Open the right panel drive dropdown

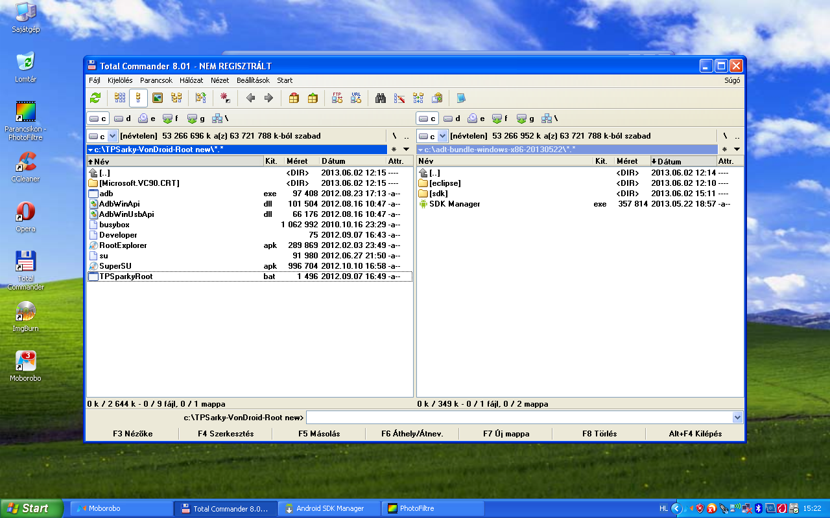coord(442,136)
